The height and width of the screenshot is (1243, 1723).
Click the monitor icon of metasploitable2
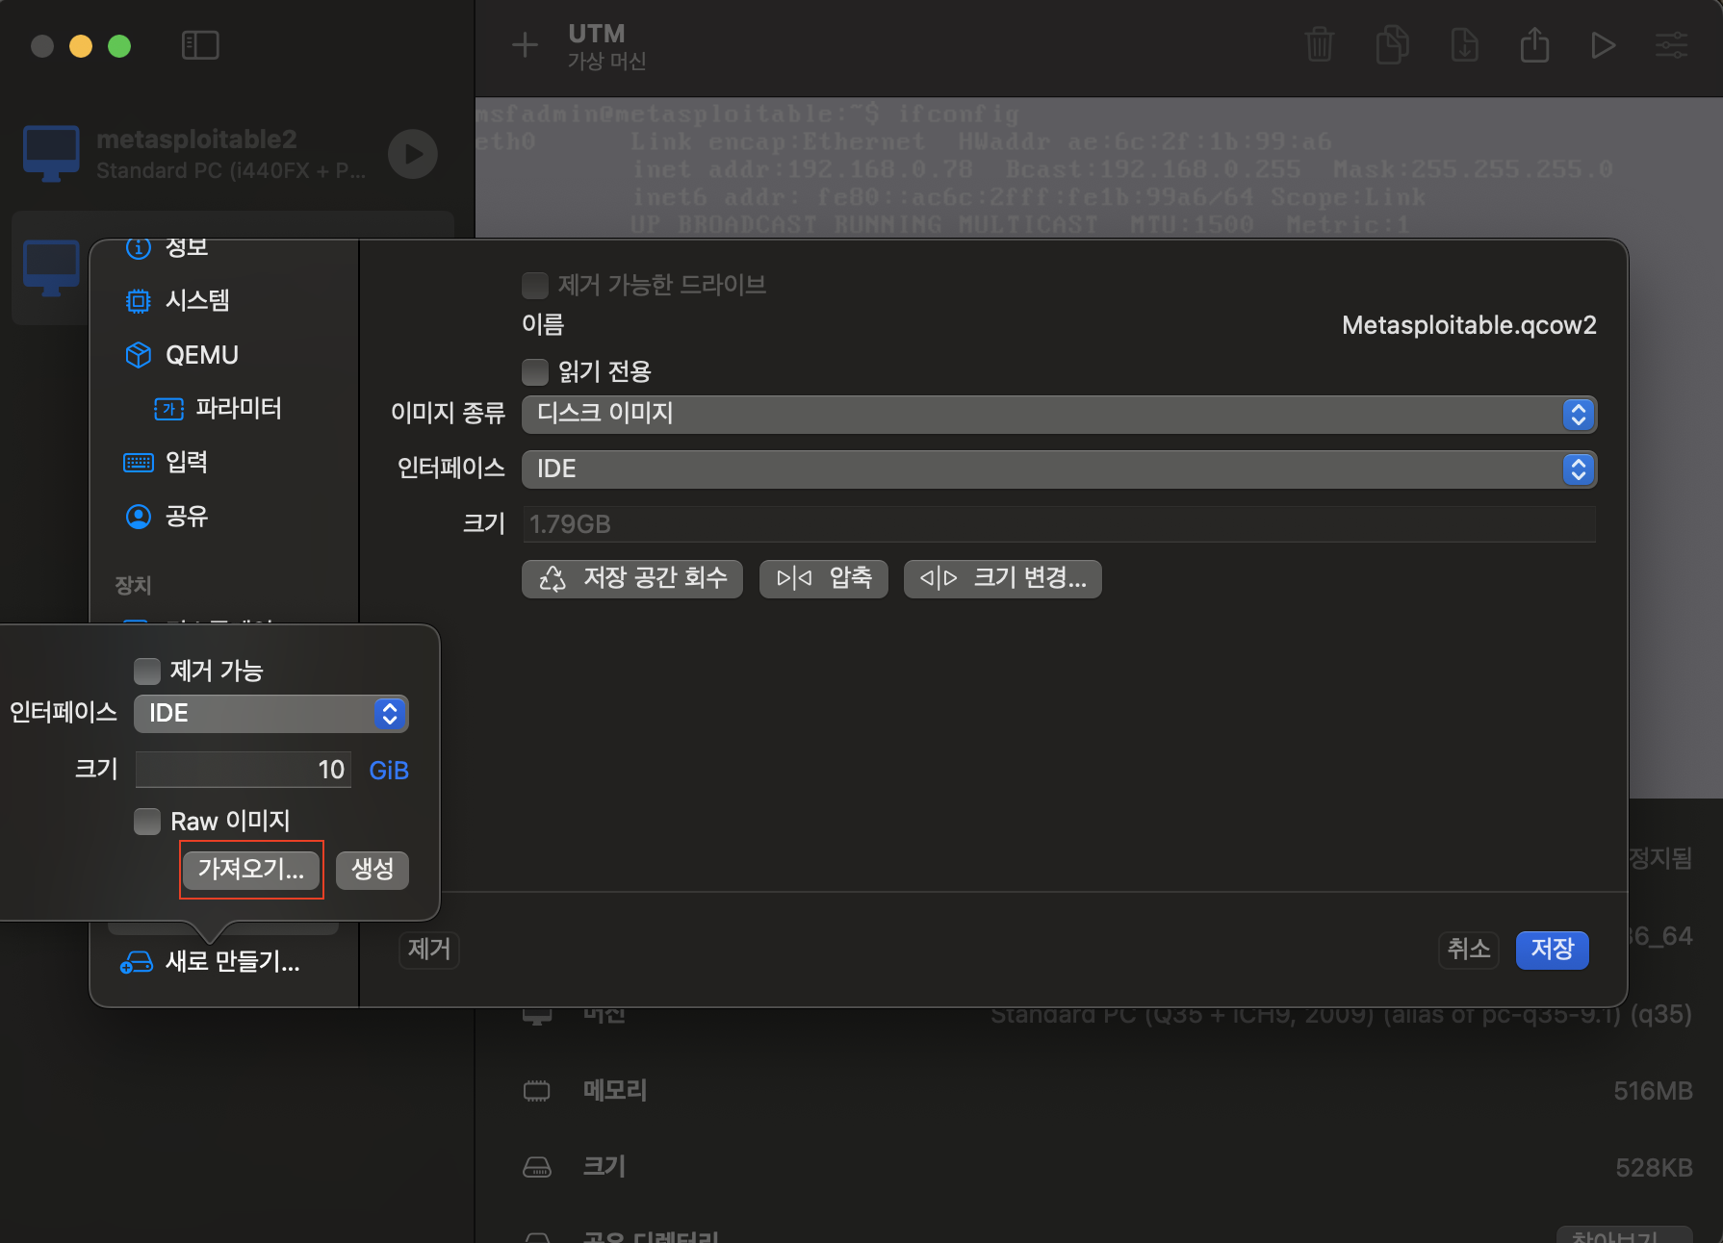pyautogui.click(x=51, y=154)
